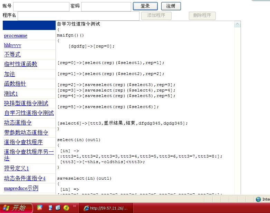Click the select(in)(out1) function header
The image size is (270, 213).
pos(79,140)
